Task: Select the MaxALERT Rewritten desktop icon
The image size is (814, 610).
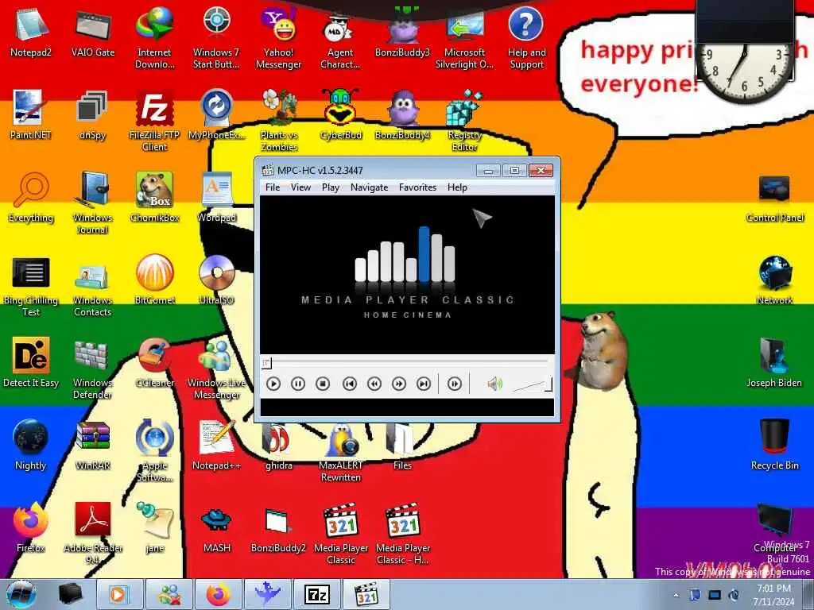Action: coord(340,451)
